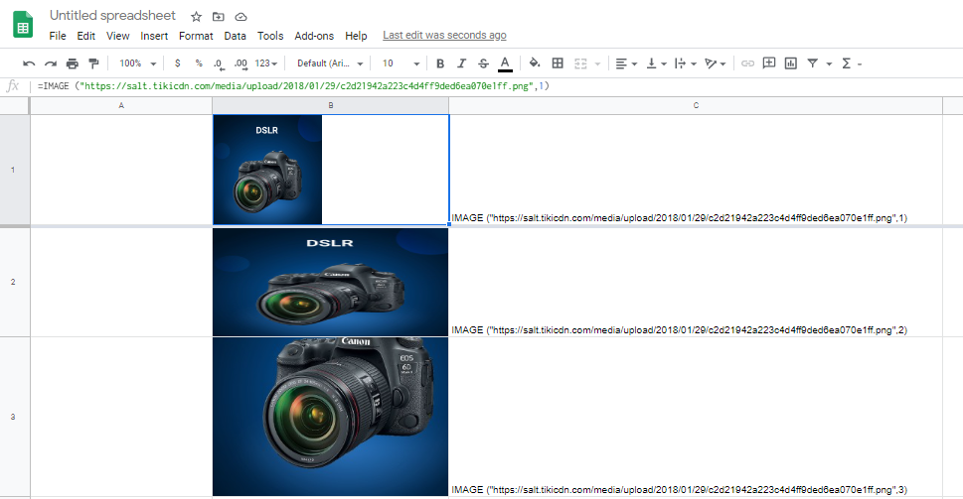The image size is (963, 499).
Task: Click the create filter icon
Action: [813, 63]
